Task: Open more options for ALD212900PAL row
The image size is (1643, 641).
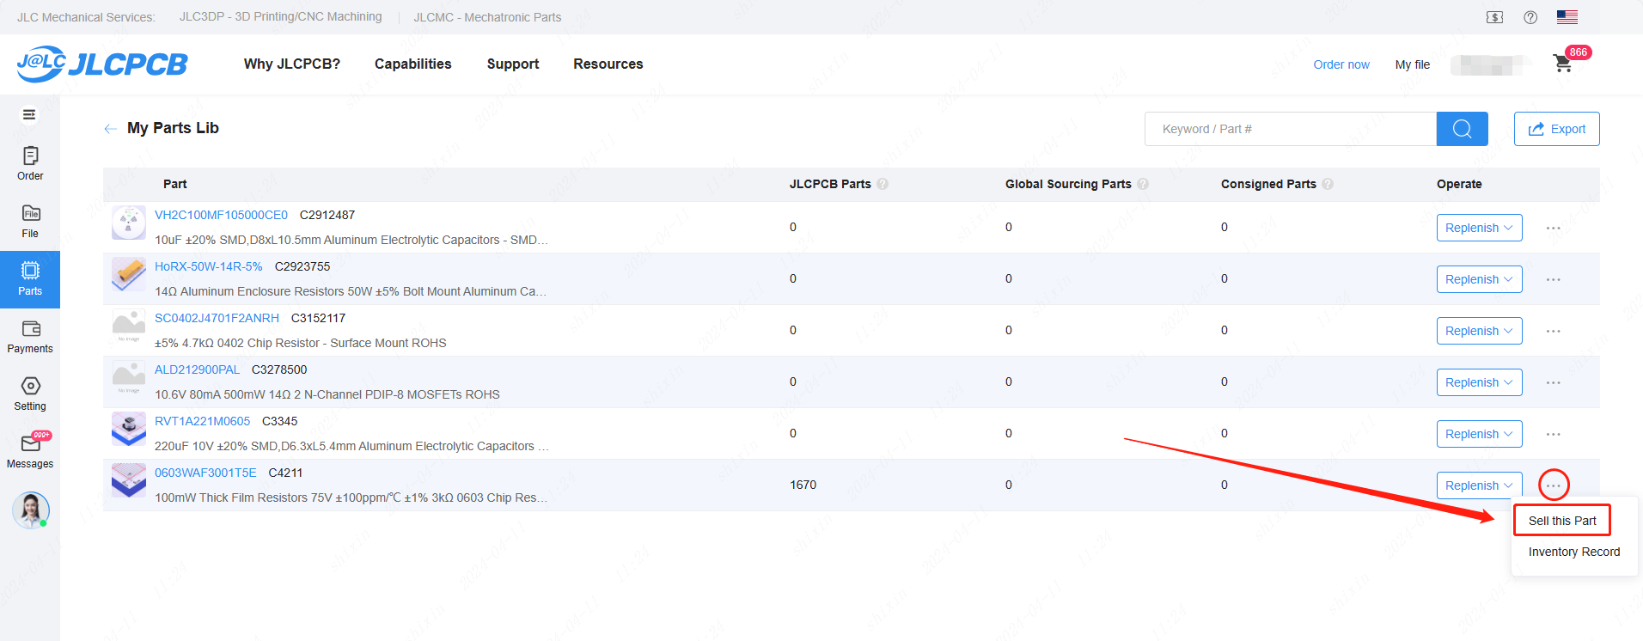Action: tap(1554, 382)
